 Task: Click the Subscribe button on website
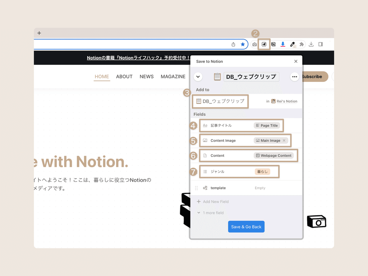pyautogui.click(x=314, y=77)
